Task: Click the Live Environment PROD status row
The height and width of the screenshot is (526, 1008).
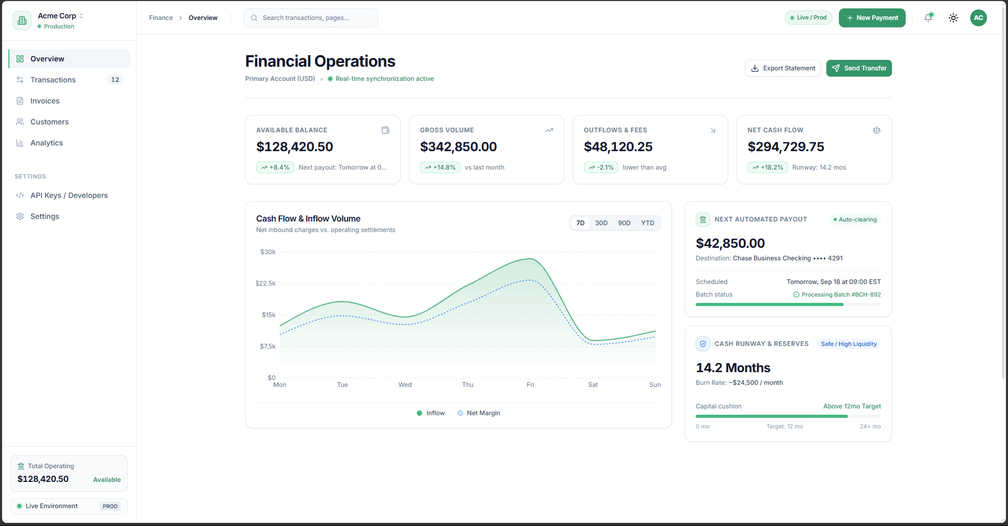Action: pyautogui.click(x=69, y=506)
